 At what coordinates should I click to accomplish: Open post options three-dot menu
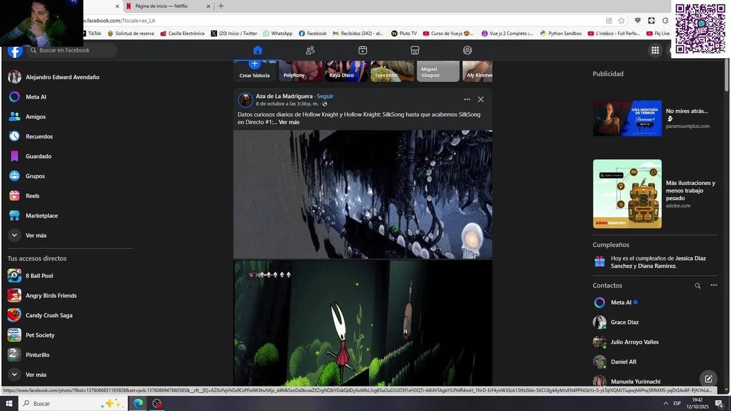pos(467,99)
